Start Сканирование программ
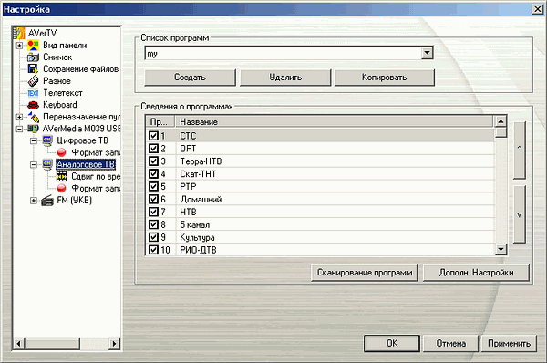The height and width of the screenshot is (363, 547). 364,273
